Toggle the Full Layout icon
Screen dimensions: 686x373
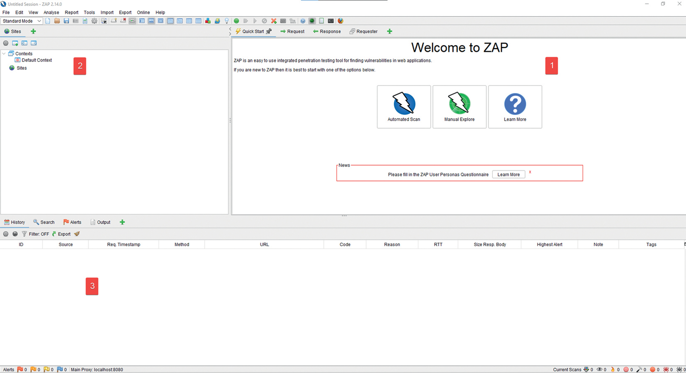pos(161,21)
